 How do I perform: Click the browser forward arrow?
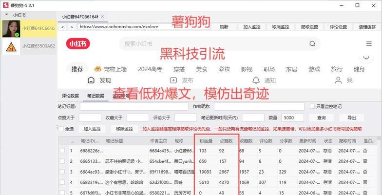tap(72, 27)
